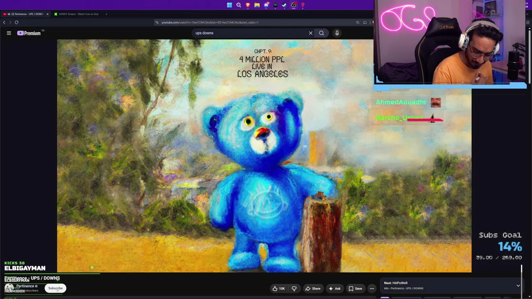Open Steam from the taskbar
Image resolution: width=532 pixels, height=299 pixels.
tap(284, 5)
